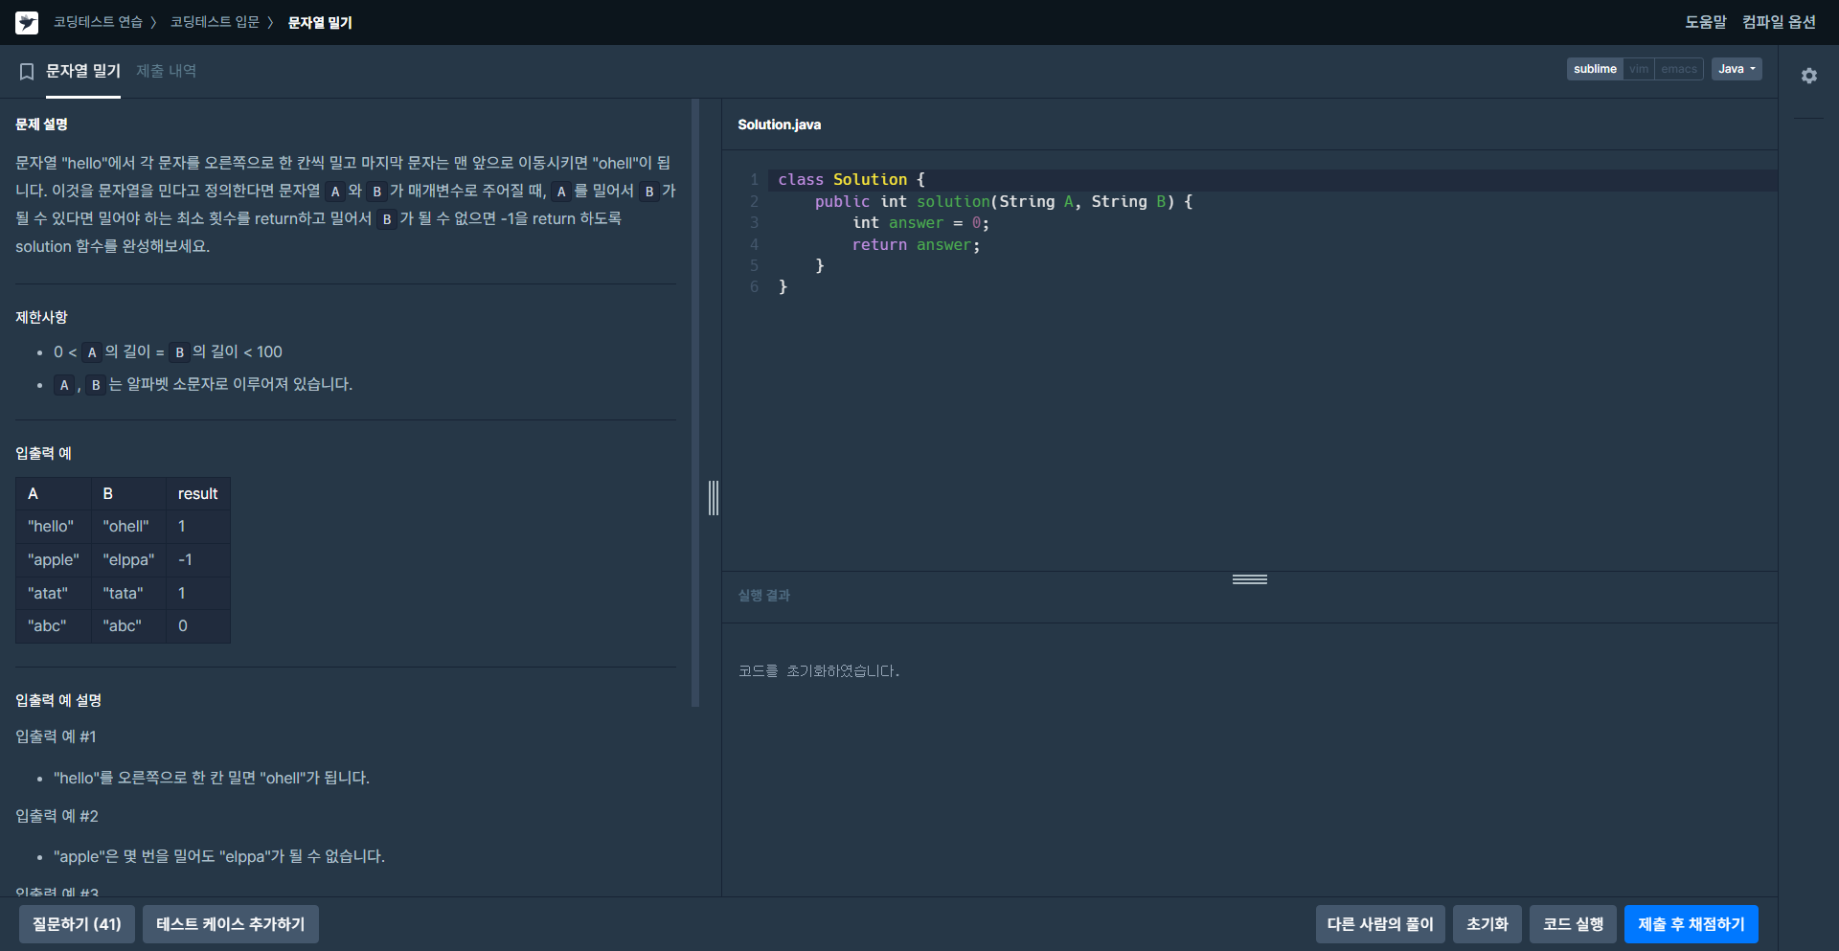Click table cell "elppa"

(x=128, y=560)
